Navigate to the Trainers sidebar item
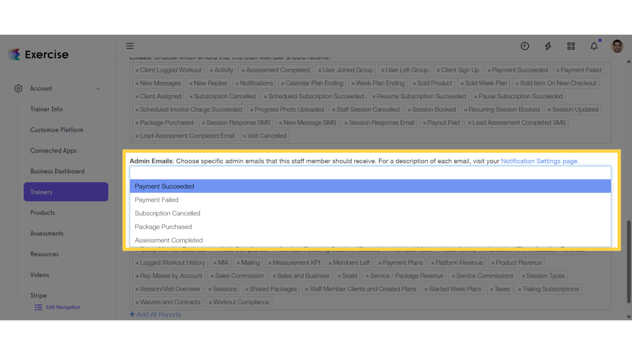Screen dimensions: 632x355 point(66,191)
